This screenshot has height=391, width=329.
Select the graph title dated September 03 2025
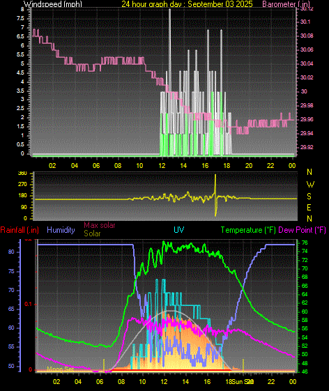tap(187, 3)
